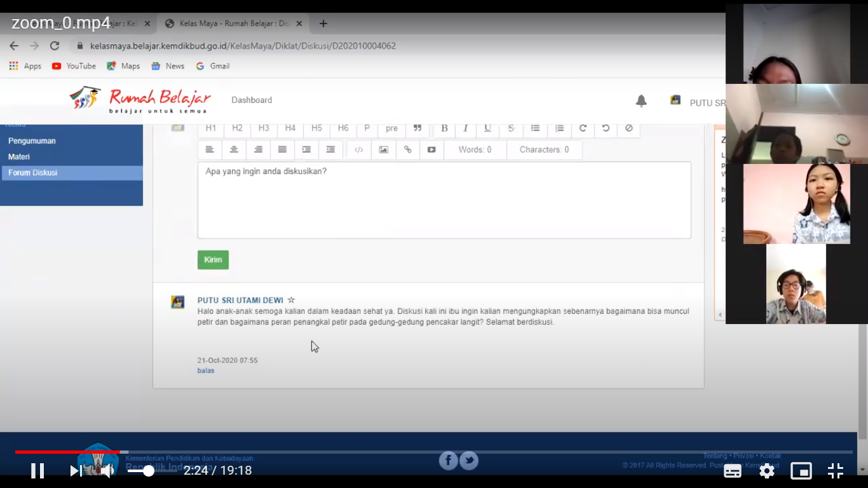Toggle strikethrough formatting
Image resolution: width=868 pixels, height=488 pixels.
click(511, 128)
